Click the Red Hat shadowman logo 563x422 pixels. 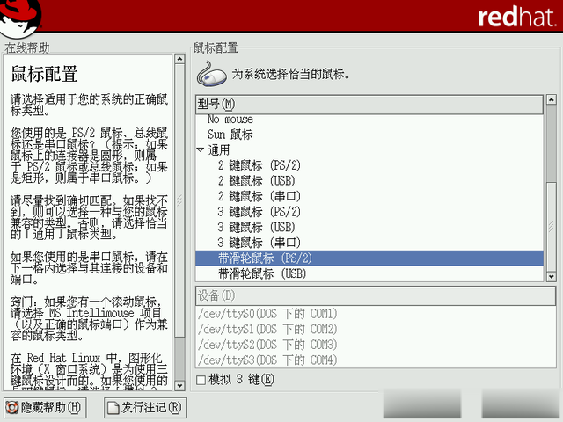tap(19, 18)
